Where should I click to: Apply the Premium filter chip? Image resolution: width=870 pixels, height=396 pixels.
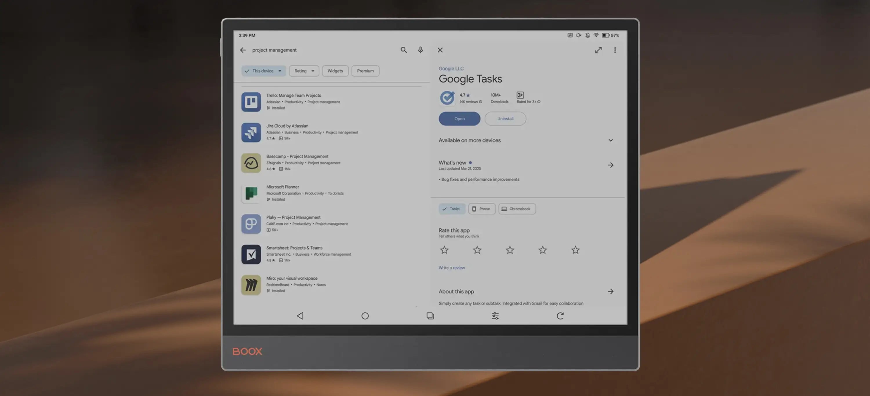pyautogui.click(x=365, y=71)
